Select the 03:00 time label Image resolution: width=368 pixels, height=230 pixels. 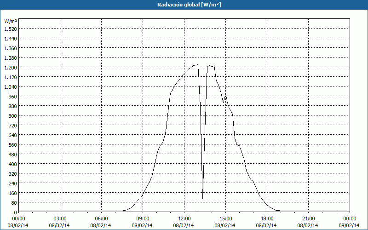pyautogui.click(x=60, y=219)
